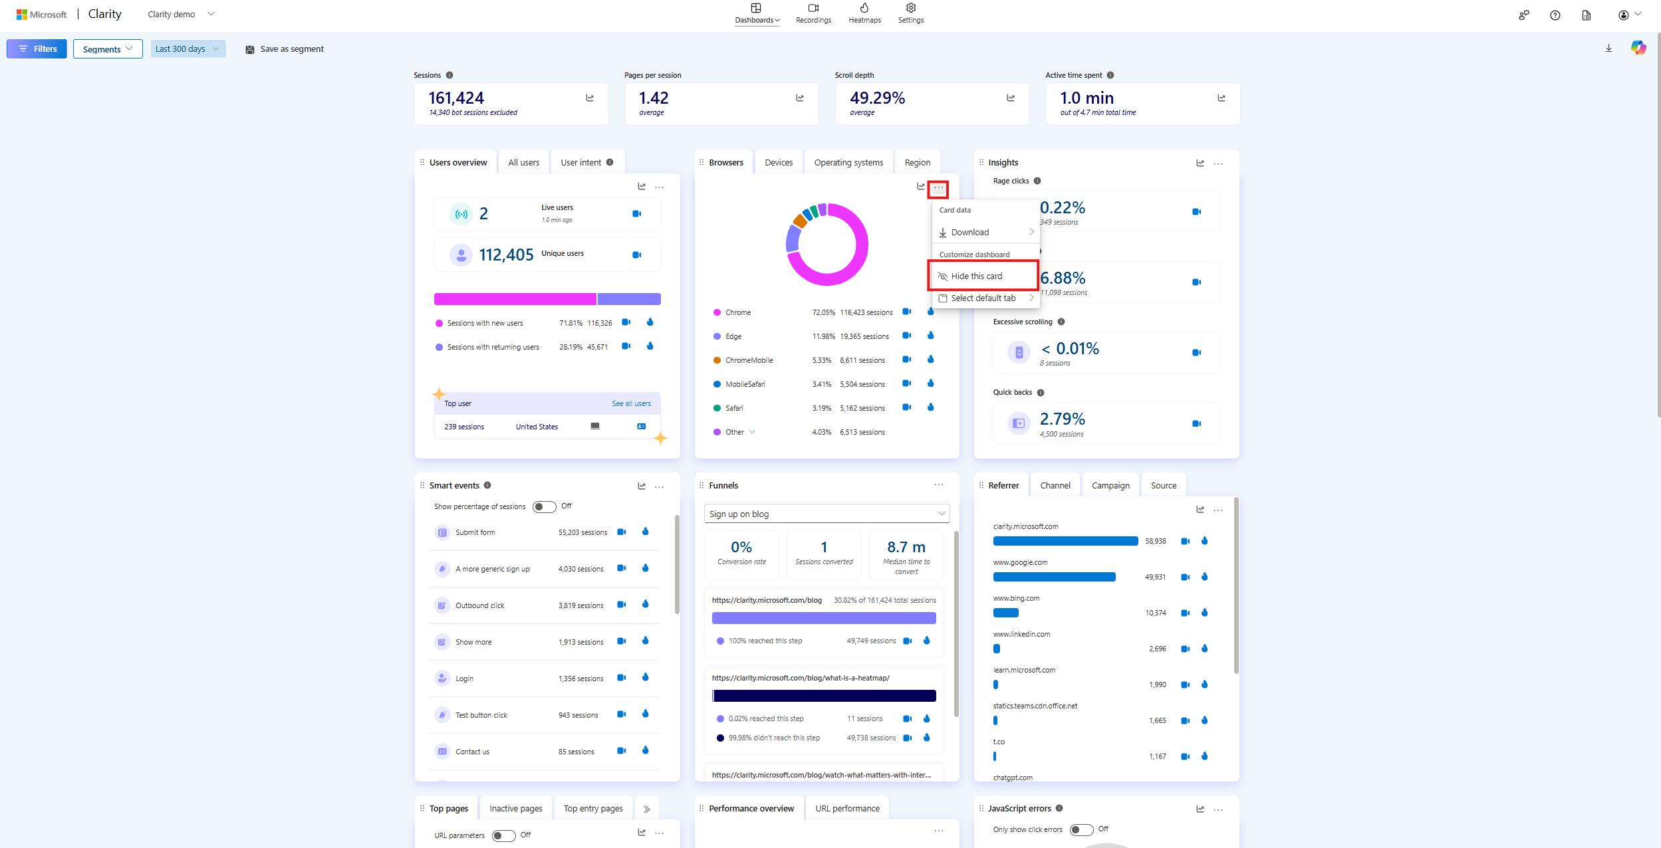Screen dimensions: 1661x848
Task: Click the purple returning users bar segment
Action: [628, 299]
